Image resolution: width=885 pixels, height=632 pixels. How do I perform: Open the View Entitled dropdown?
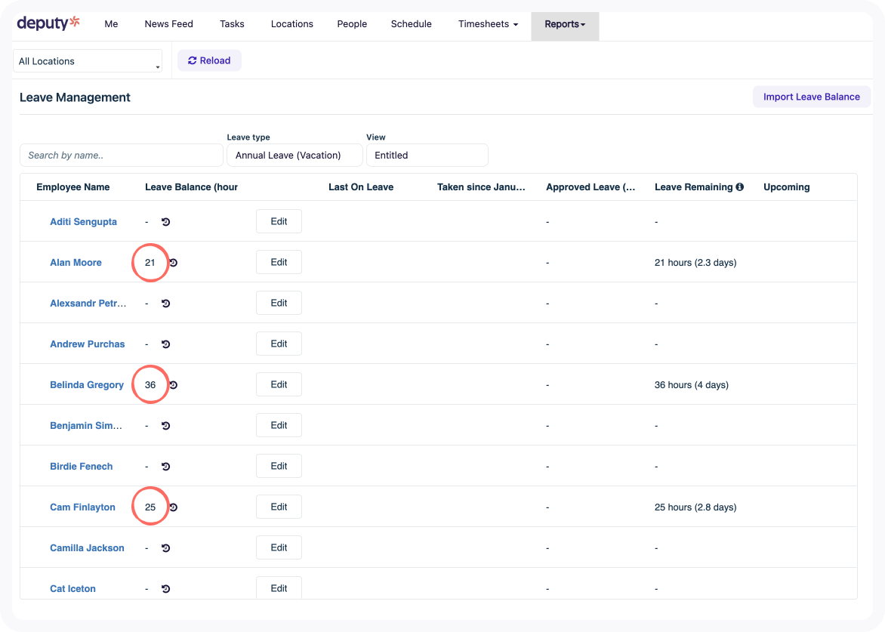coord(427,156)
